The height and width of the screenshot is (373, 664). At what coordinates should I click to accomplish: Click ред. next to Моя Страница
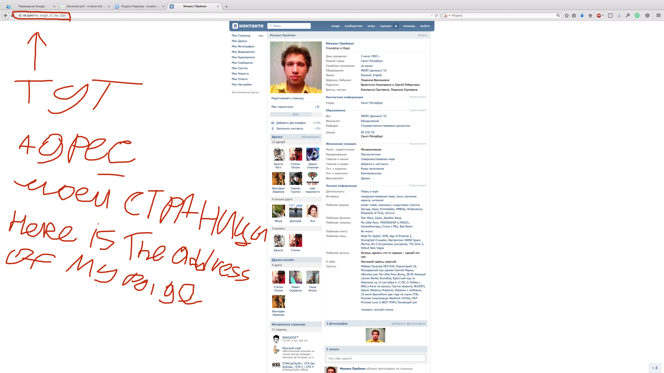pyautogui.click(x=261, y=35)
